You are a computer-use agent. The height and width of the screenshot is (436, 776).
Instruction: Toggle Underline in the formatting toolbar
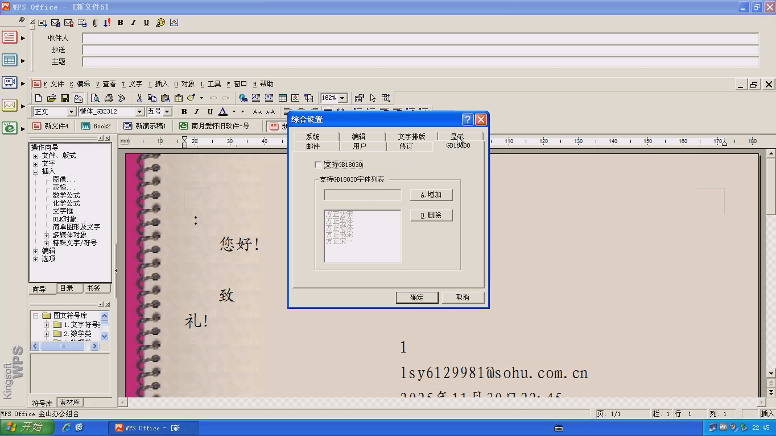(x=210, y=112)
